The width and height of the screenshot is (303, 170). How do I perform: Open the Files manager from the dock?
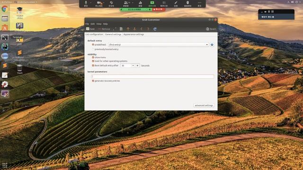point(5,18)
